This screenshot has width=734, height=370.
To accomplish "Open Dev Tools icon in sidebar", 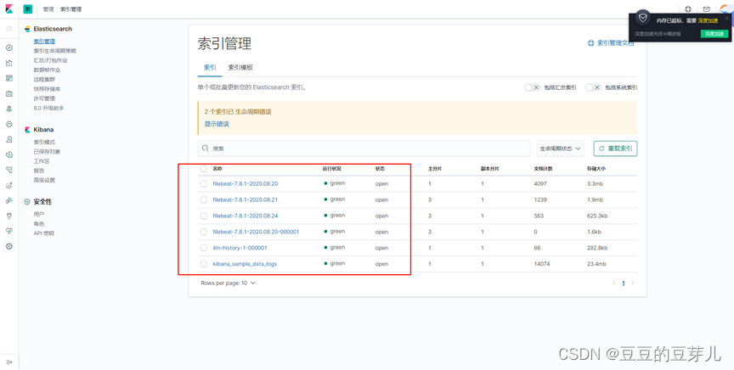I will 8,216.
